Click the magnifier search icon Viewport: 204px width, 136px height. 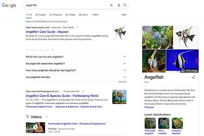(x=125, y=5)
